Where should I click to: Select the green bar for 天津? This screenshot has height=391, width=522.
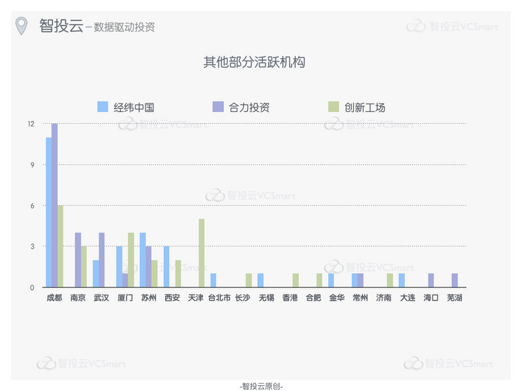click(202, 253)
